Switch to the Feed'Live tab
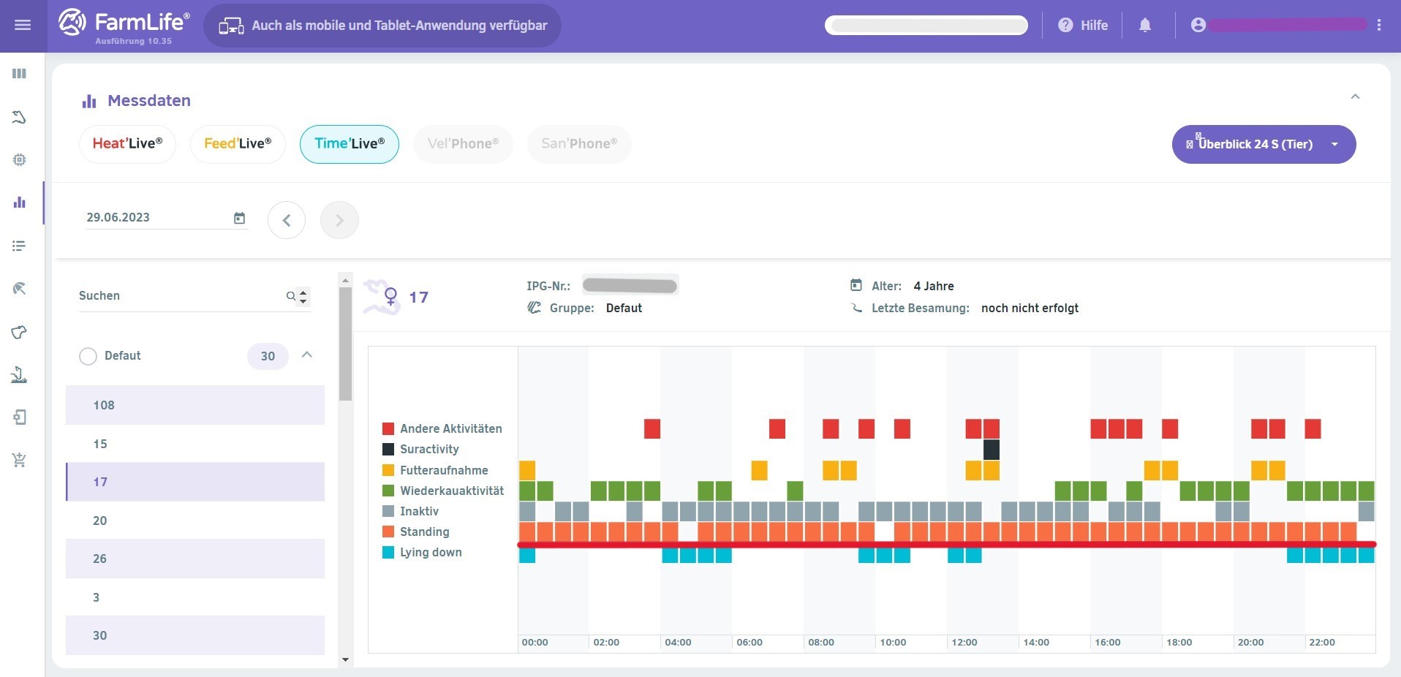The image size is (1401, 677). [x=238, y=144]
